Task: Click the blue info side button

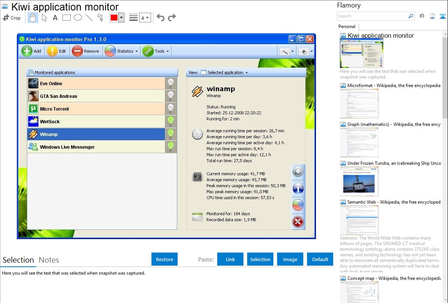Action: 298,188
